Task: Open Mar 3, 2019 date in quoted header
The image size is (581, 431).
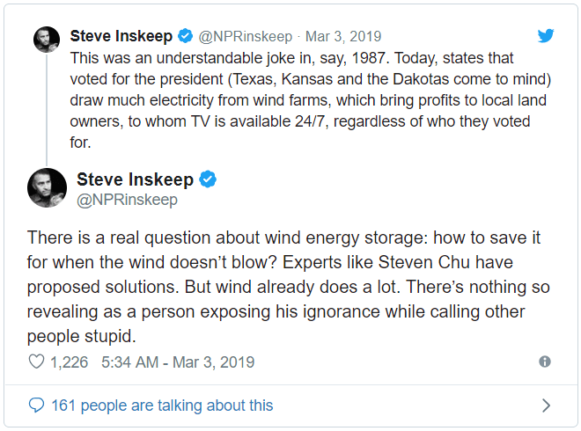Action: point(342,37)
